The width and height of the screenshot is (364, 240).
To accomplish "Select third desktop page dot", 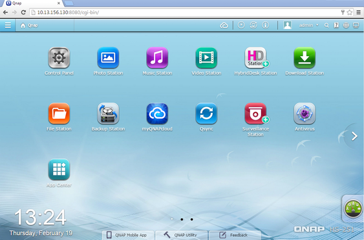I will click(192, 219).
